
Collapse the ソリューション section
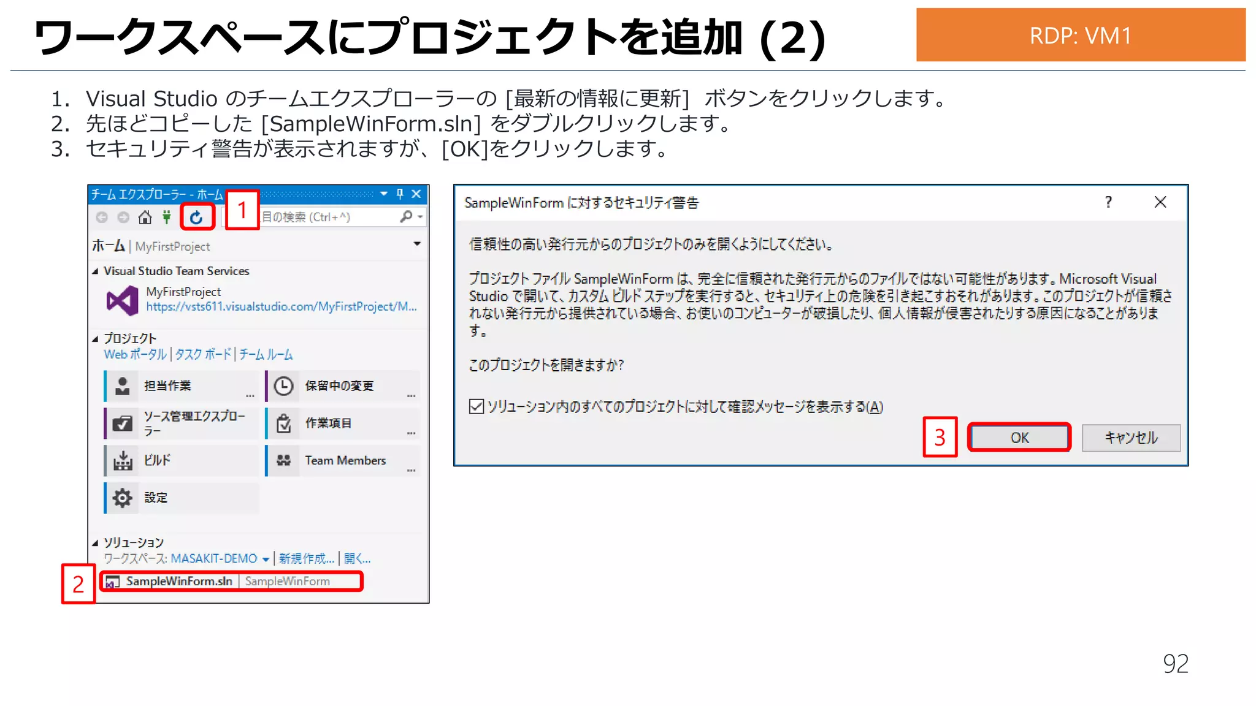tap(95, 543)
